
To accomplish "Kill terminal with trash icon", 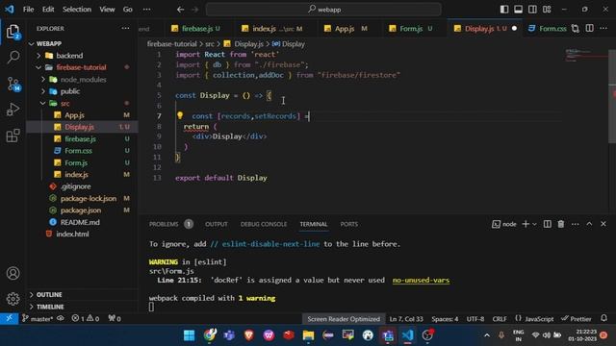I will [561, 224].
